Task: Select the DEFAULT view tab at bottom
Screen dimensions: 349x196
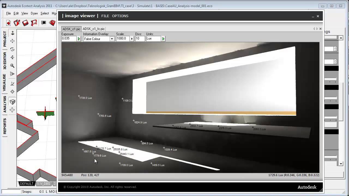Action: click(27, 184)
